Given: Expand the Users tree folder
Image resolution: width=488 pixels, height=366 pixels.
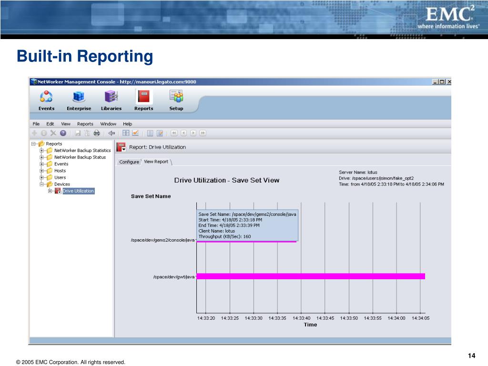Looking at the screenshot, I should point(41,178).
